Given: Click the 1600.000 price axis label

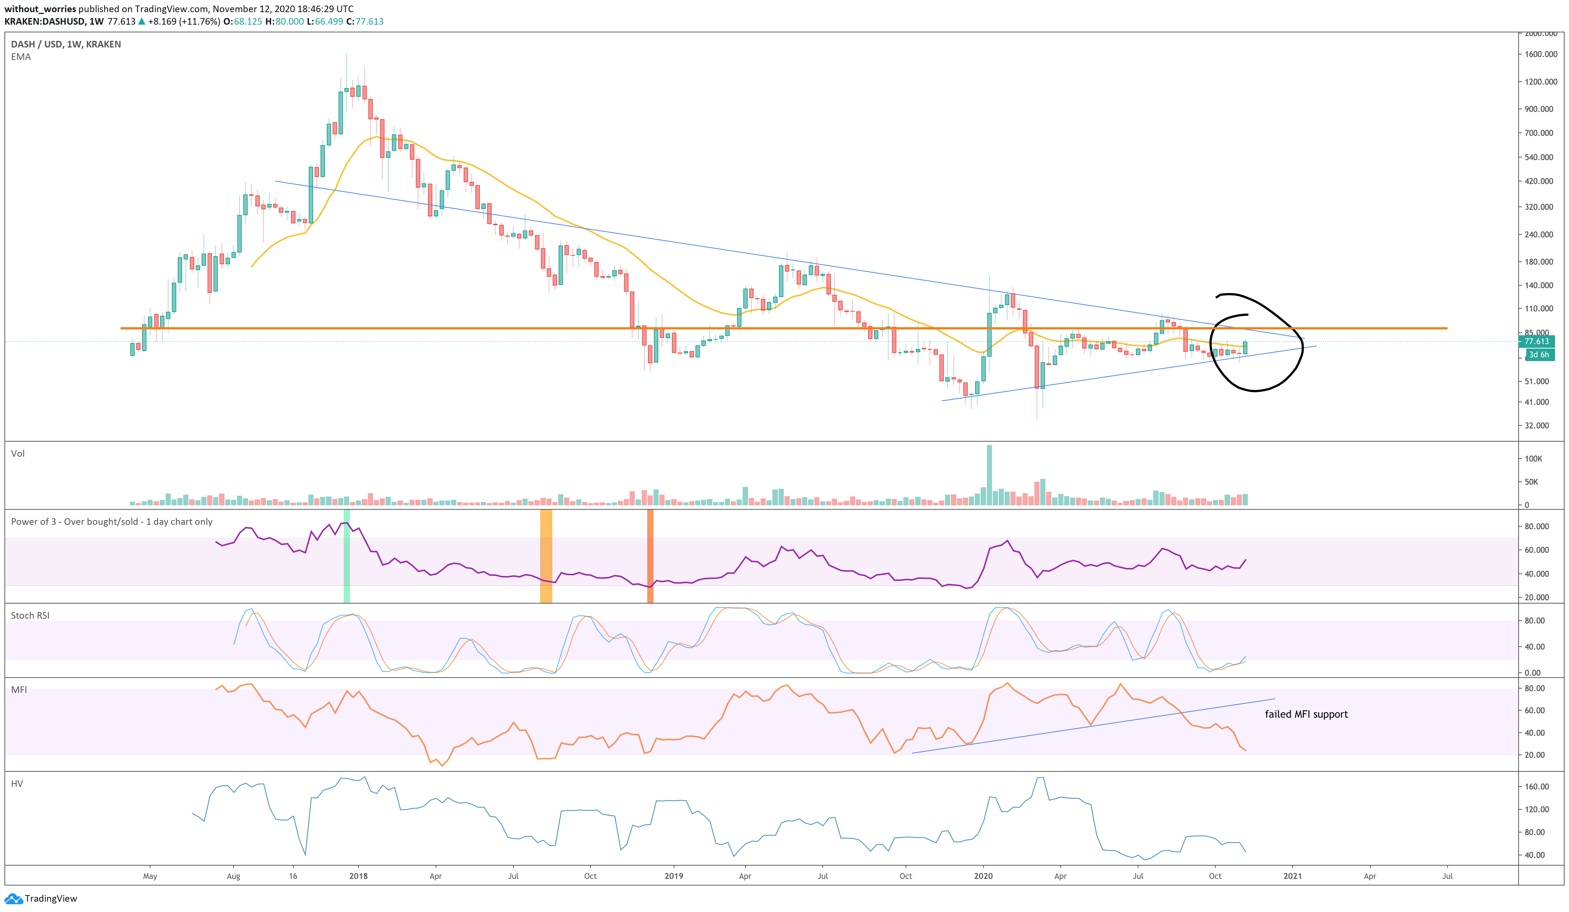Looking at the screenshot, I should (x=1541, y=54).
